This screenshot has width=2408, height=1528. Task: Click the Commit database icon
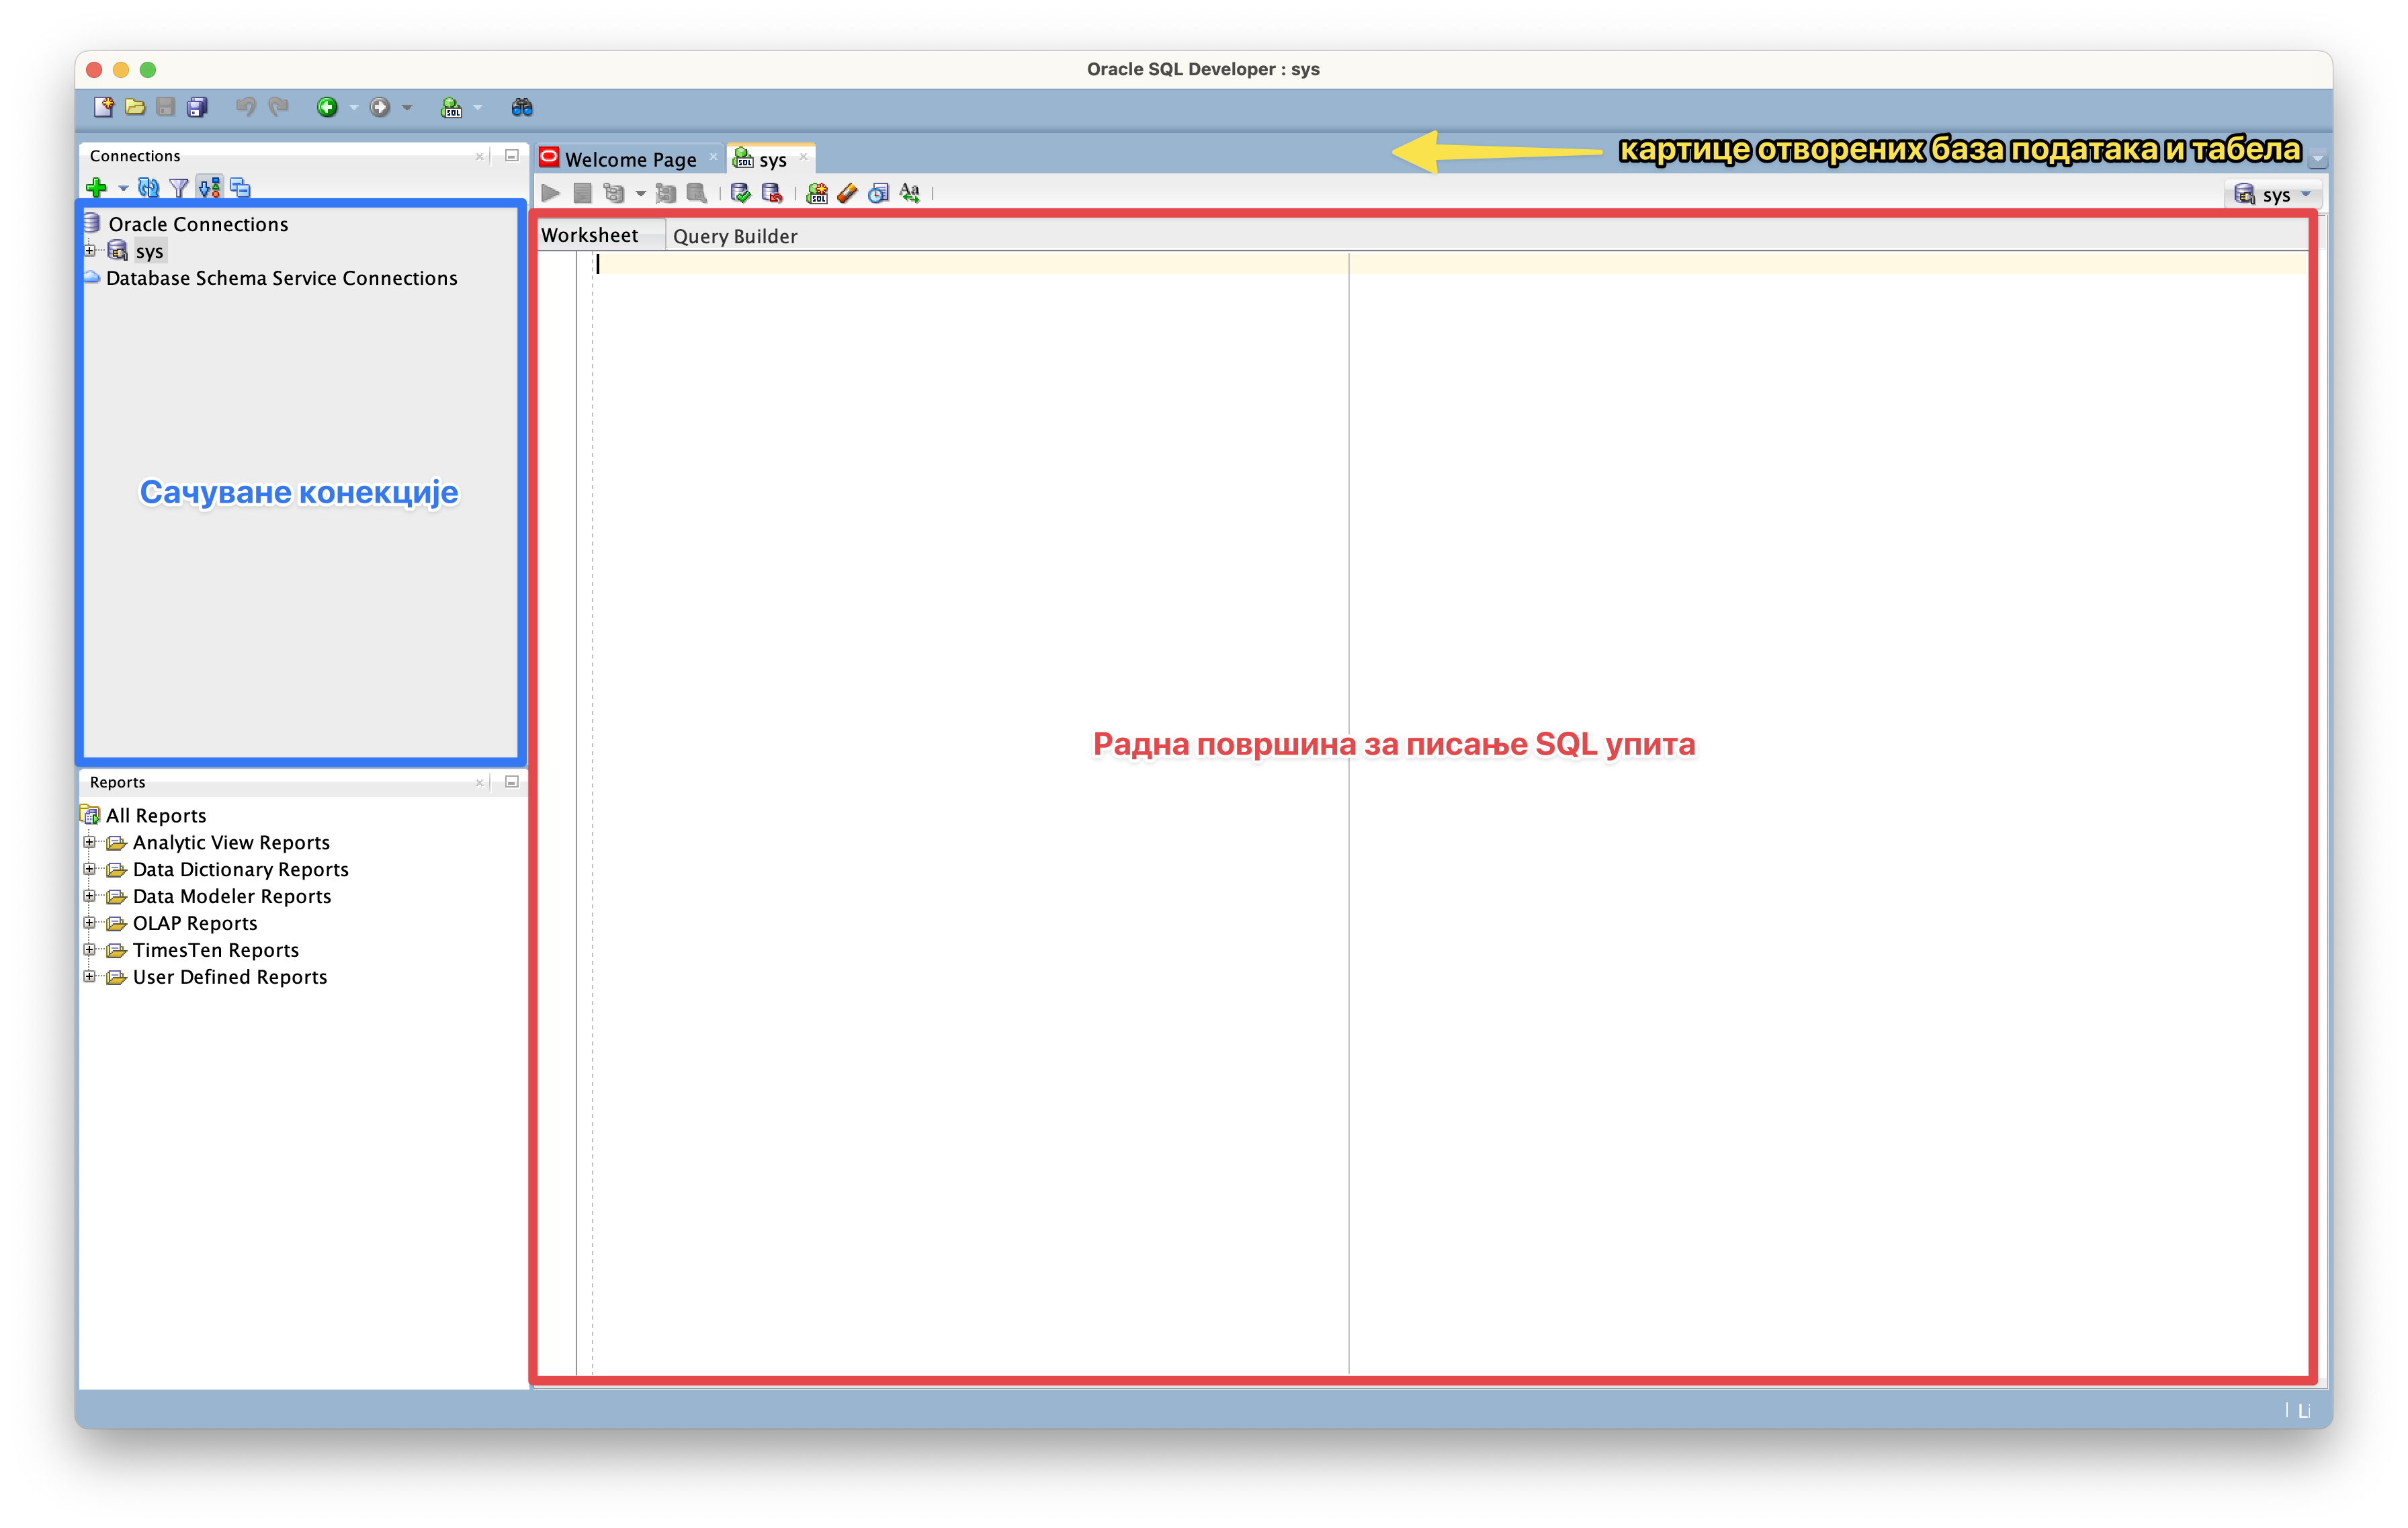click(741, 193)
